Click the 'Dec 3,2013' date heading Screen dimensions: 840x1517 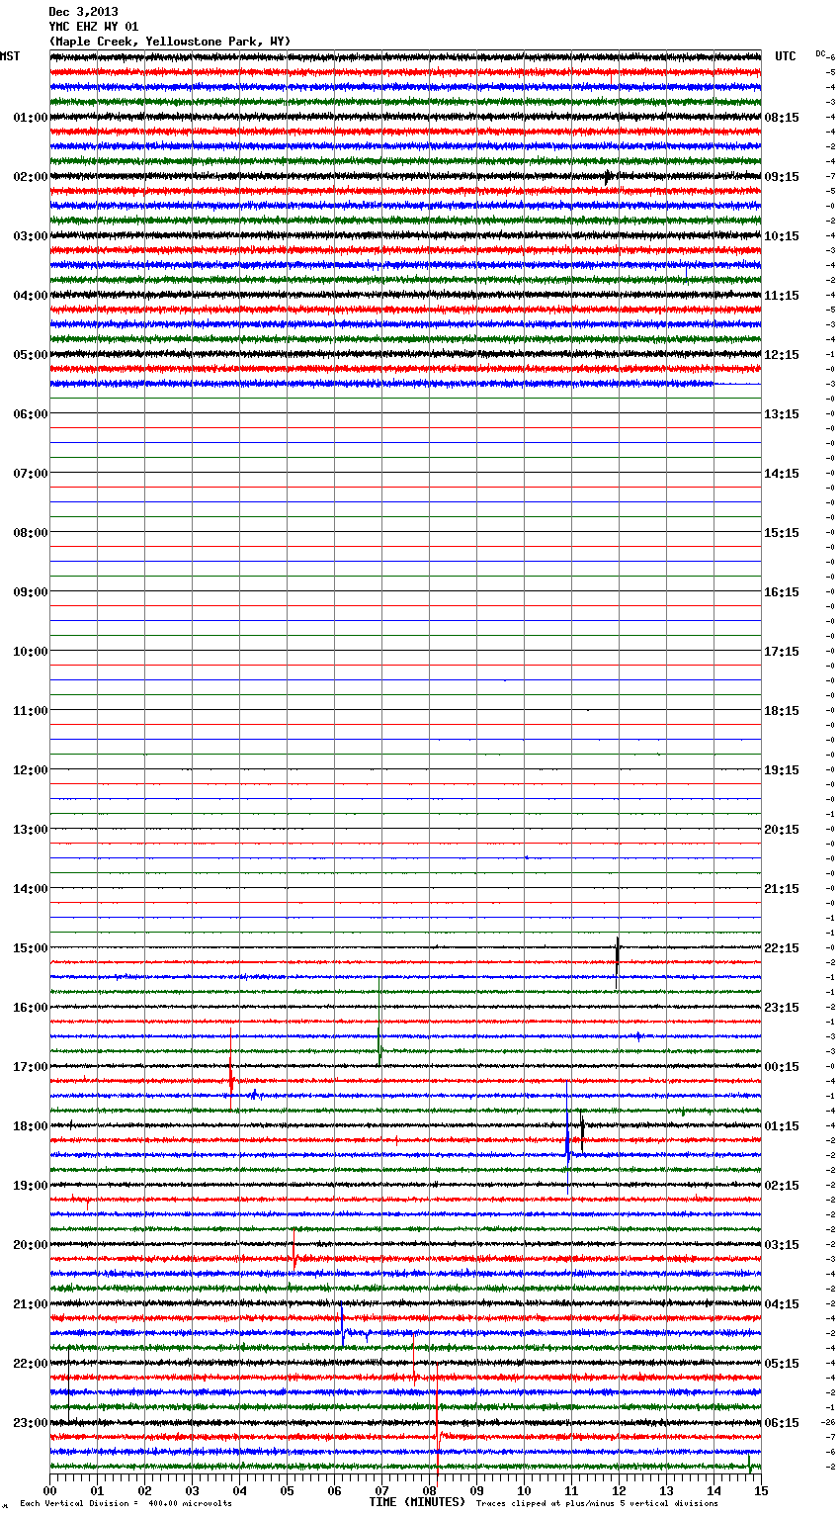83,12
